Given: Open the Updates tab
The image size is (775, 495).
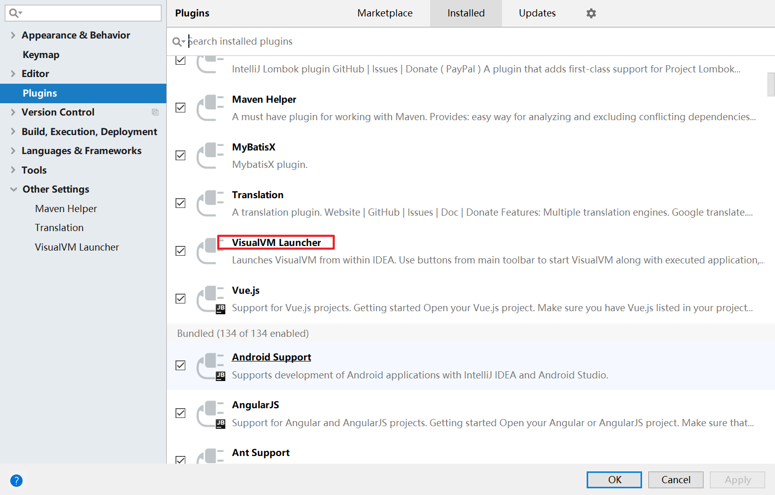Looking at the screenshot, I should [x=537, y=13].
